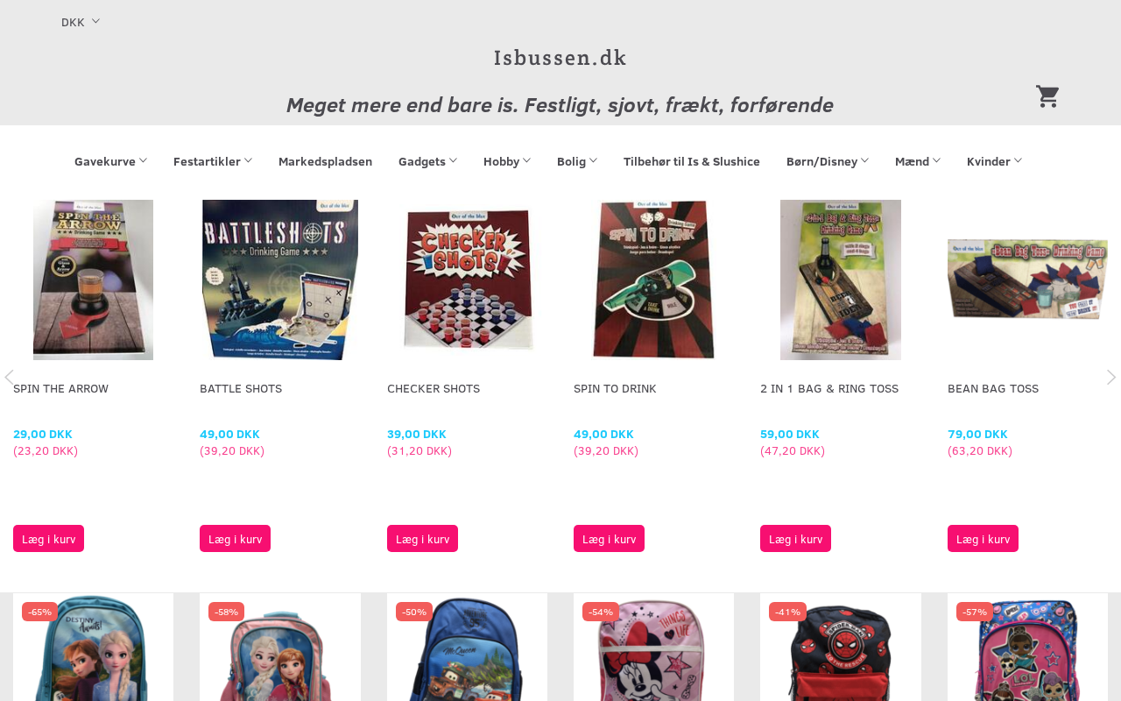Open the Spin the Arrow product title
The image size is (1121, 701).
click(61, 388)
